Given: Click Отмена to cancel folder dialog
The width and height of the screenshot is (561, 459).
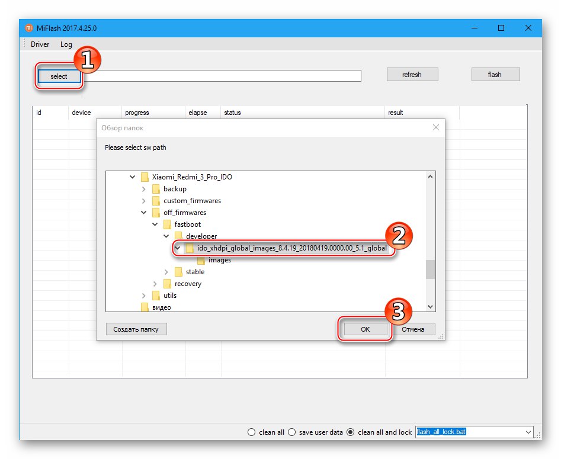Looking at the screenshot, I should [x=413, y=329].
